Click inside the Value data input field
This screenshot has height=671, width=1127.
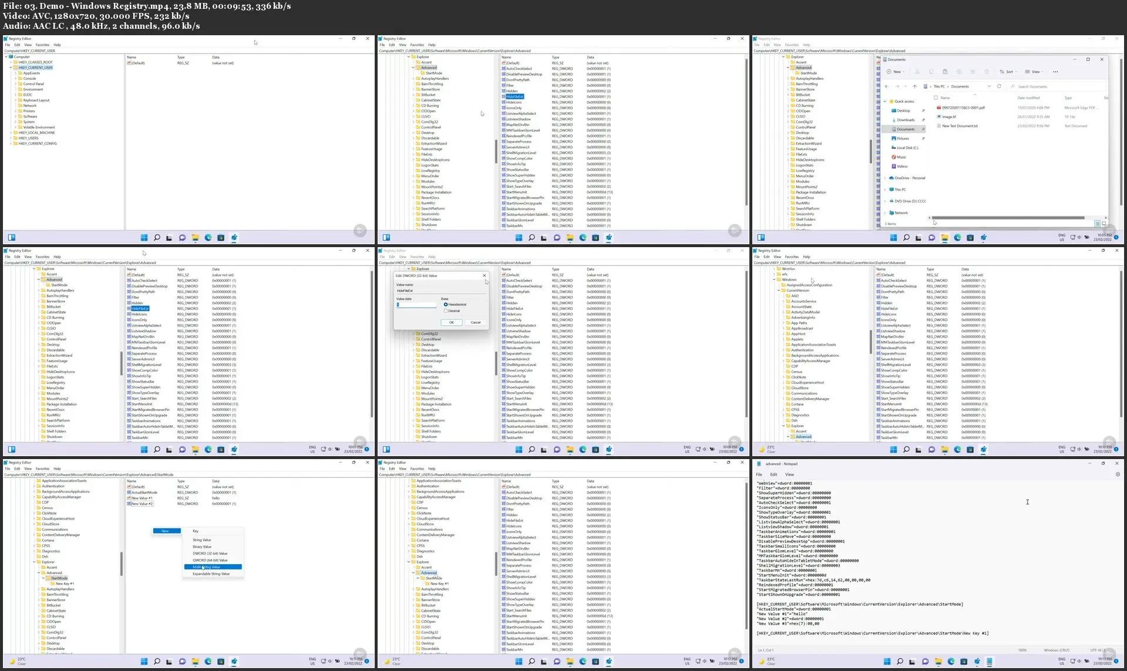pos(417,305)
